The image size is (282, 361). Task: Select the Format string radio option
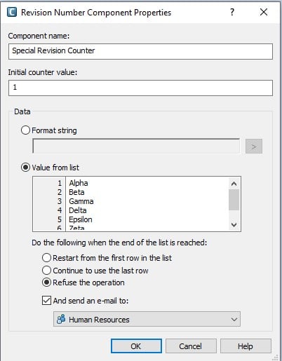[25, 130]
